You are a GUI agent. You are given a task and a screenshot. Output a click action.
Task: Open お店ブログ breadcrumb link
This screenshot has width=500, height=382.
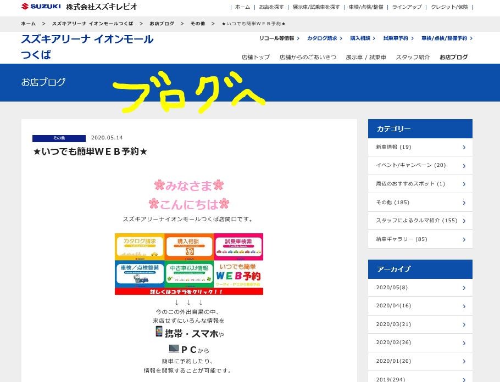tap(162, 24)
